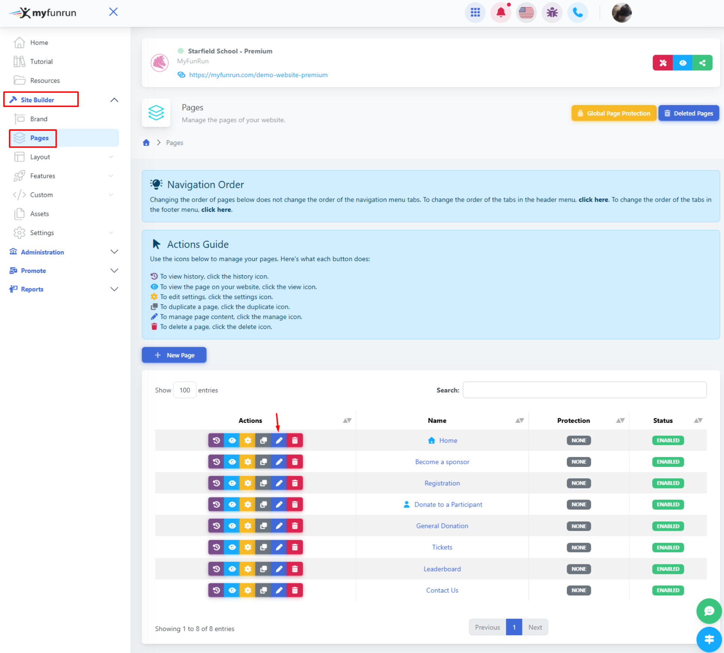Click the New Page button

click(174, 355)
